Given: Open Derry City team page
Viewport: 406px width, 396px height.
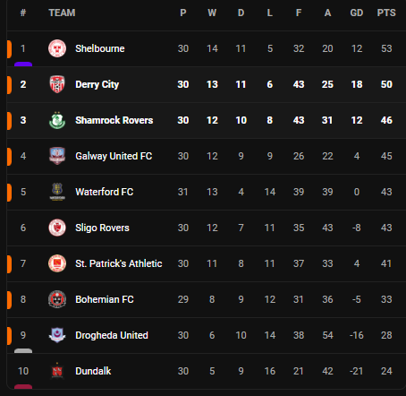Looking at the screenshot, I should click(97, 84).
